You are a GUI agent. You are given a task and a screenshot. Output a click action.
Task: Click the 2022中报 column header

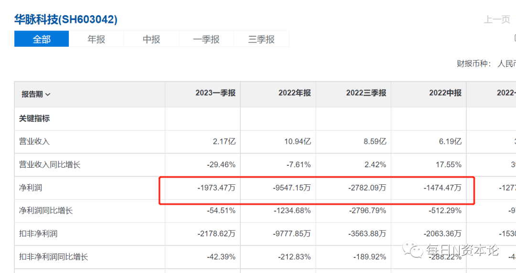coord(445,93)
